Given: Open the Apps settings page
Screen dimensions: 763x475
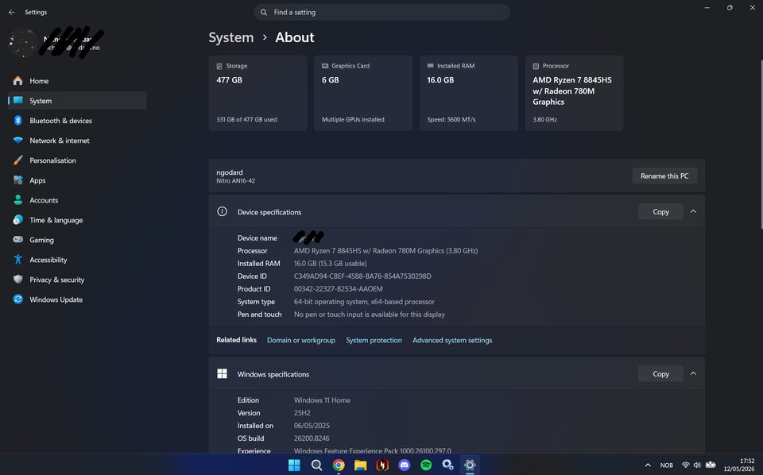Looking at the screenshot, I should [x=77, y=180].
